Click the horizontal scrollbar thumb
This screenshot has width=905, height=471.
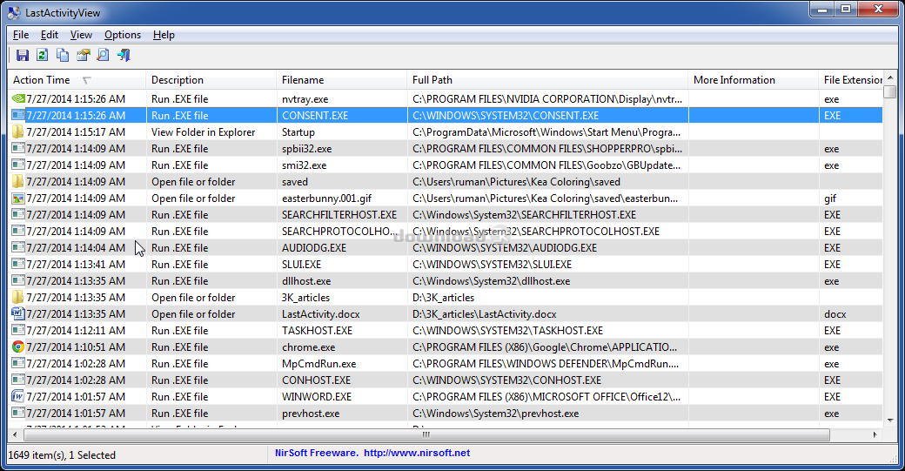[426, 434]
